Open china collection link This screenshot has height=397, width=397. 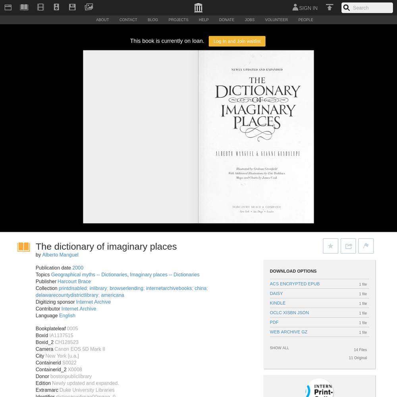click(x=200, y=288)
